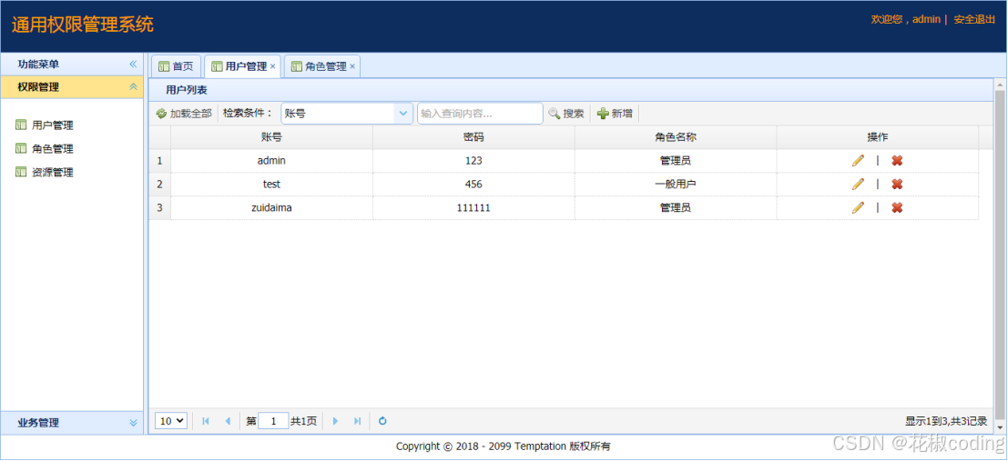1008x461 pixels.
Task: Select the admin account cell
Action: (x=271, y=161)
